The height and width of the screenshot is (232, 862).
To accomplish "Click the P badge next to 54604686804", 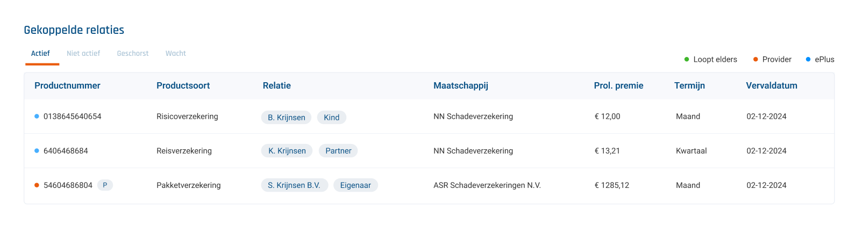I will pyautogui.click(x=105, y=185).
